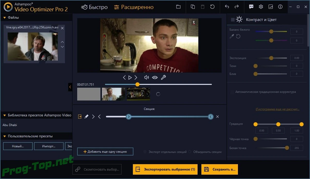Click the Экспозиция value field 0.00
Viewport: 310px width, 179px height.
pos(297,58)
